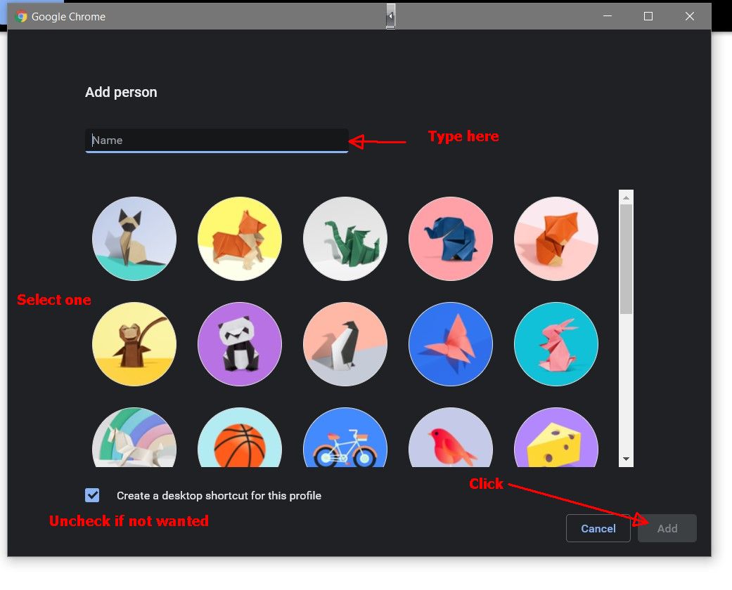
Task: Choose the basketball avatar
Action: pyautogui.click(x=240, y=438)
